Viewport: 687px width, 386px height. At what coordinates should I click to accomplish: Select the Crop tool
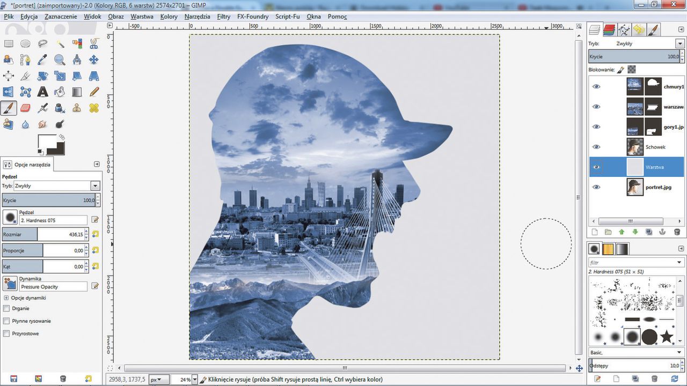(25, 76)
